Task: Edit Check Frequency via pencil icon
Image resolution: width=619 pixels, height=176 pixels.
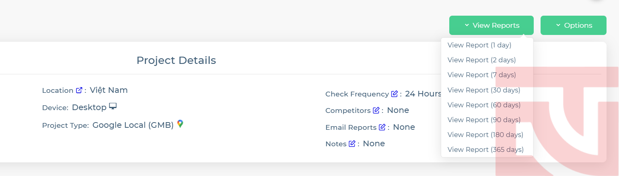Action: [395, 94]
